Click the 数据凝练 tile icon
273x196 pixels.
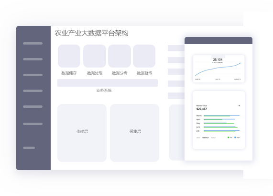(x=144, y=56)
